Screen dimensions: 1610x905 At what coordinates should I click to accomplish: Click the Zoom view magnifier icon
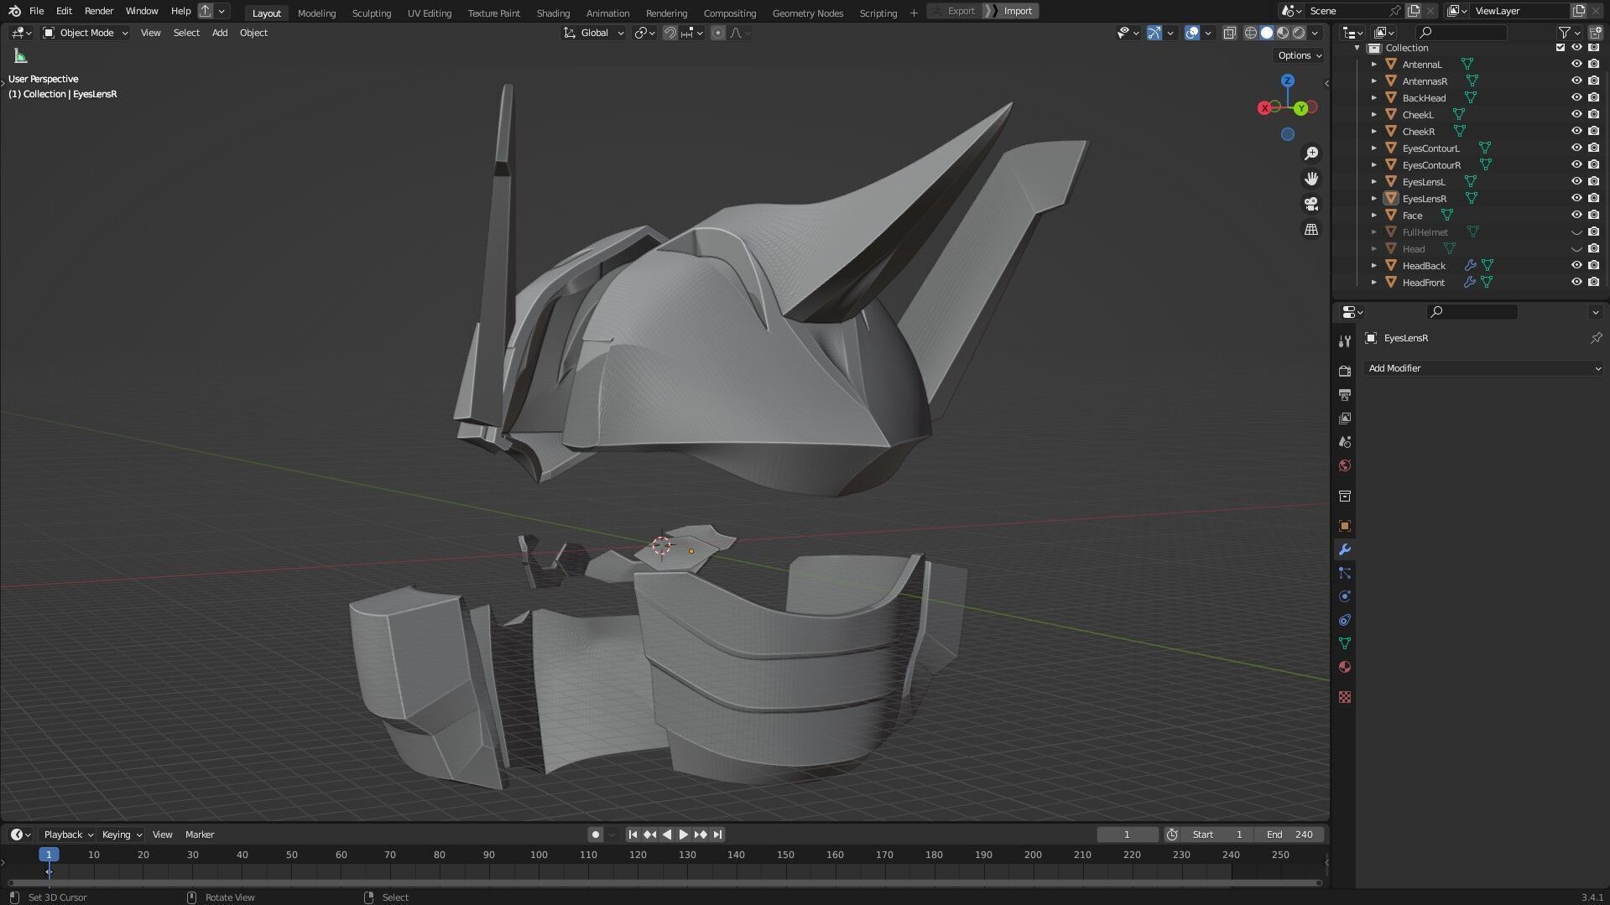(x=1310, y=153)
